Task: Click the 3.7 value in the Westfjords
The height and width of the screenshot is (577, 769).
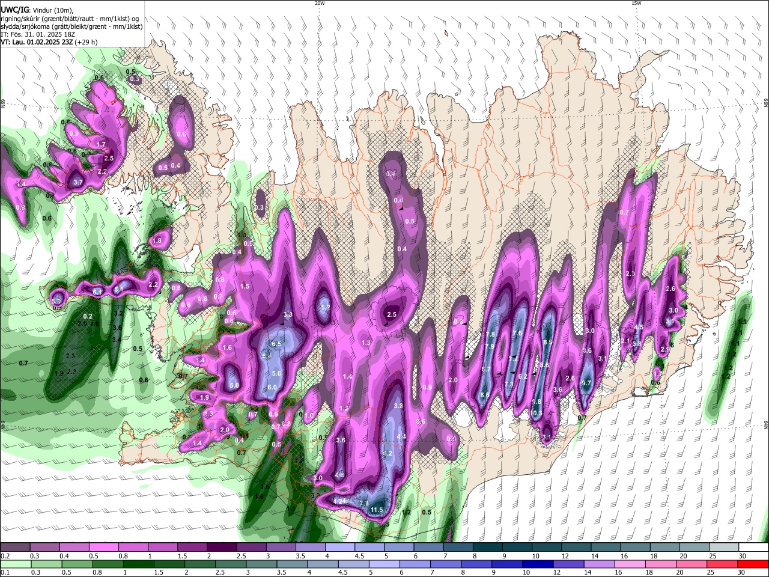Action: (78, 182)
